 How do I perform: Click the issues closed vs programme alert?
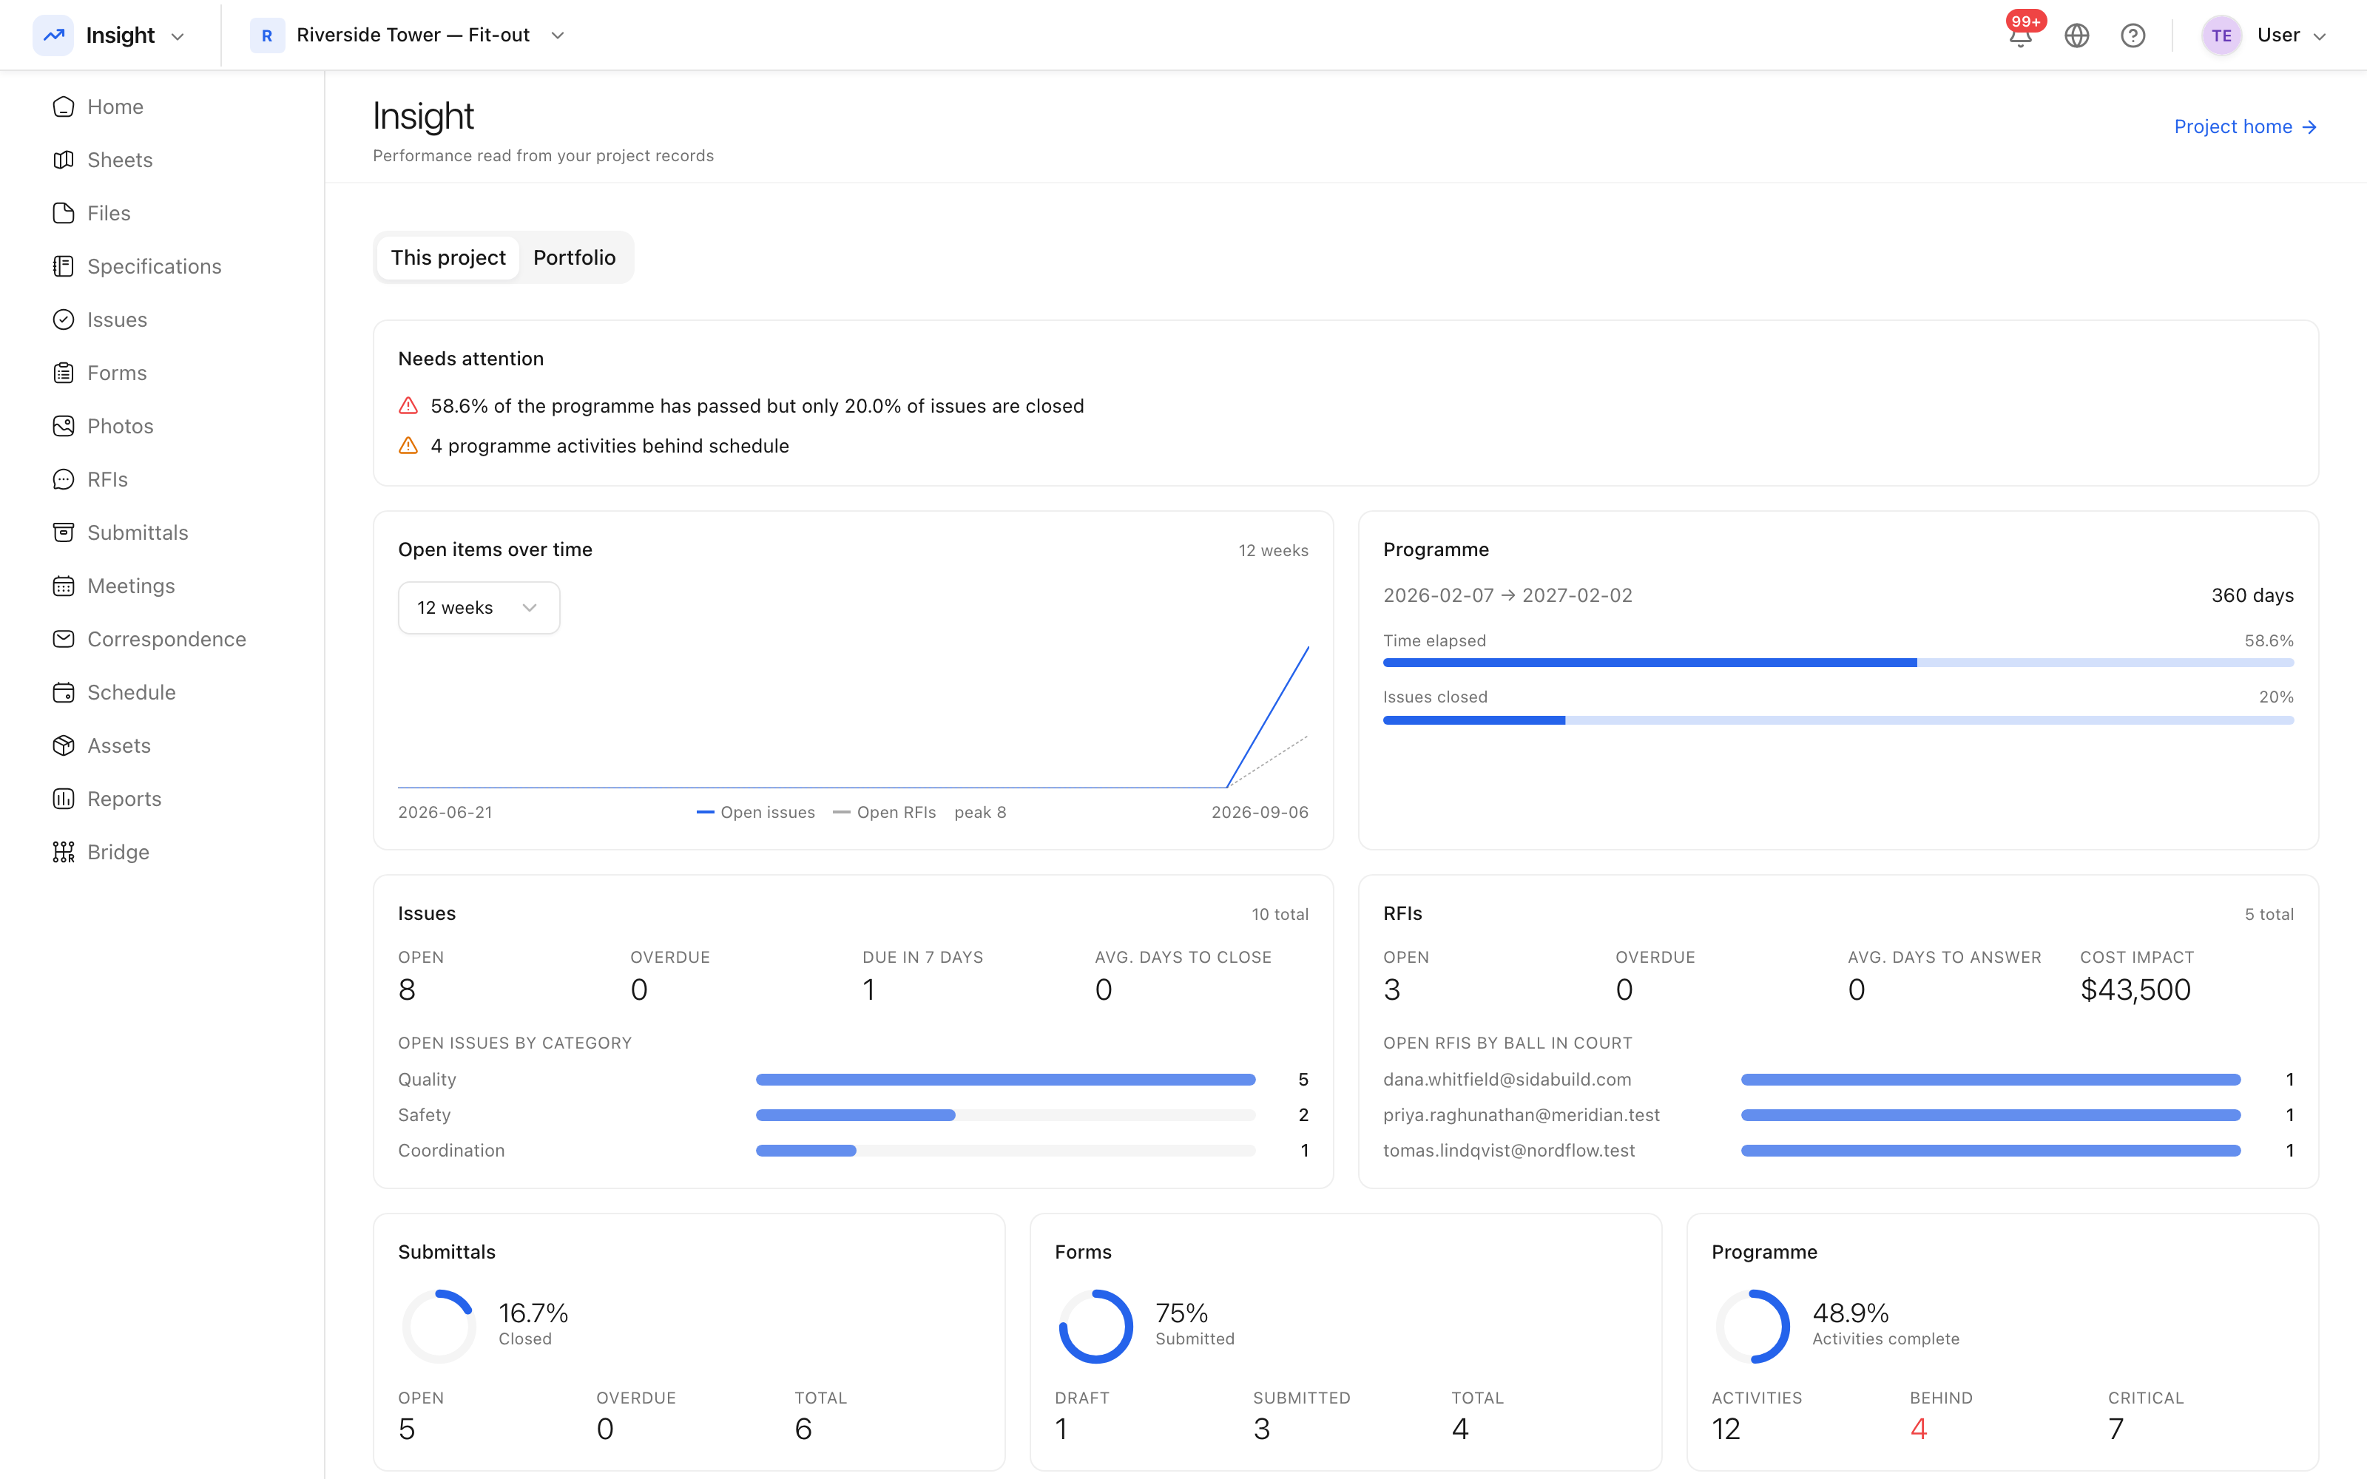point(741,406)
